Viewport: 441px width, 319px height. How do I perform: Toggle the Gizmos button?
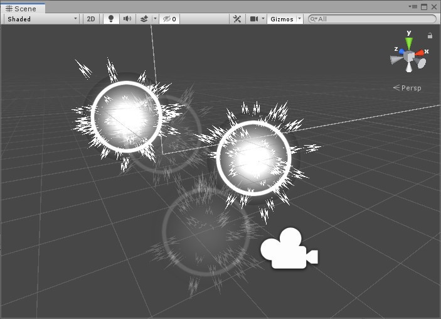tap(282, 19)
